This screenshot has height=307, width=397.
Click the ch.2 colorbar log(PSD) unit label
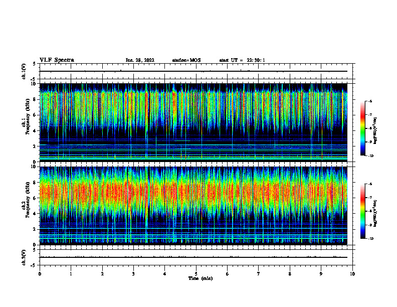point(375,213)
